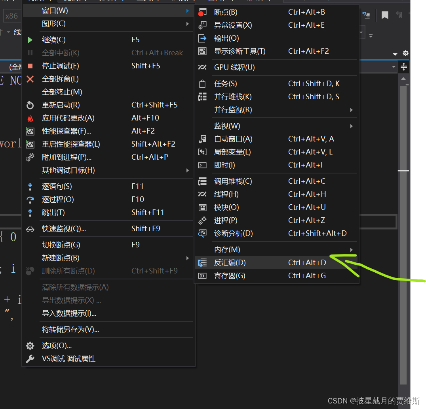Select 诊断分析(D) menu item
Viewport: 426px width, 409px height.
point(277,234)
